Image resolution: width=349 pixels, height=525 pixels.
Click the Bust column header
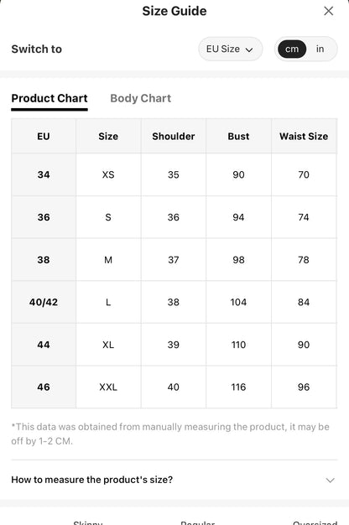click(x=238, y=136)
